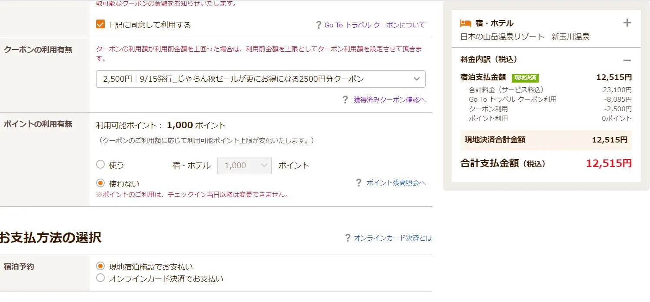Viewport: 650px width, 302px height.
Task: Open ポイント残高照会へ link
Action: coord(396,183)
